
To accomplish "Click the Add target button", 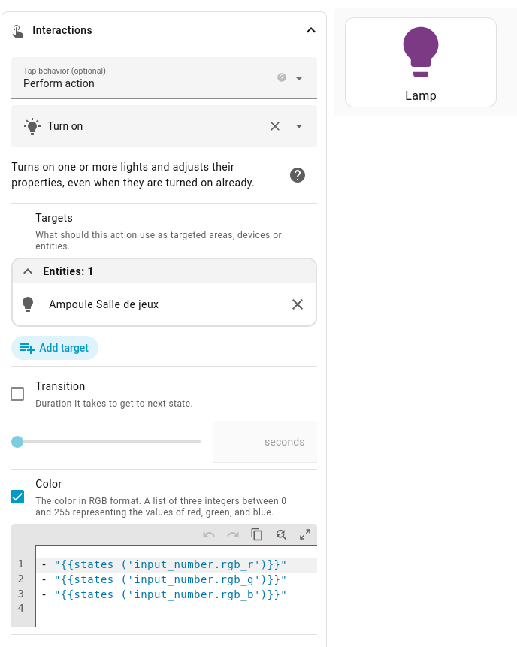I will 55,348.
